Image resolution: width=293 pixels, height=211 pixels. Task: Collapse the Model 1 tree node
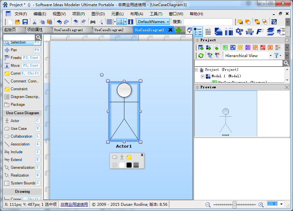tap(202, 76)
